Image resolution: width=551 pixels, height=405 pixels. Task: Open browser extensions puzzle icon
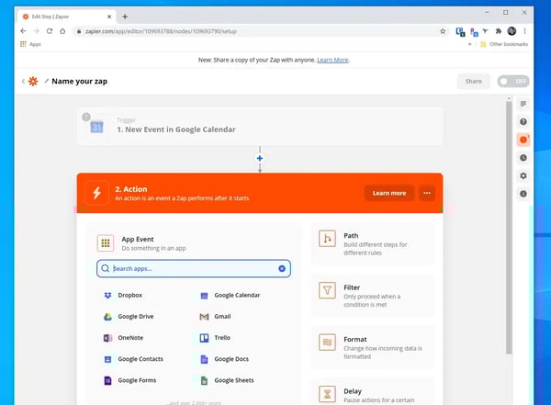pyautogui.click(x=499, y=31)
